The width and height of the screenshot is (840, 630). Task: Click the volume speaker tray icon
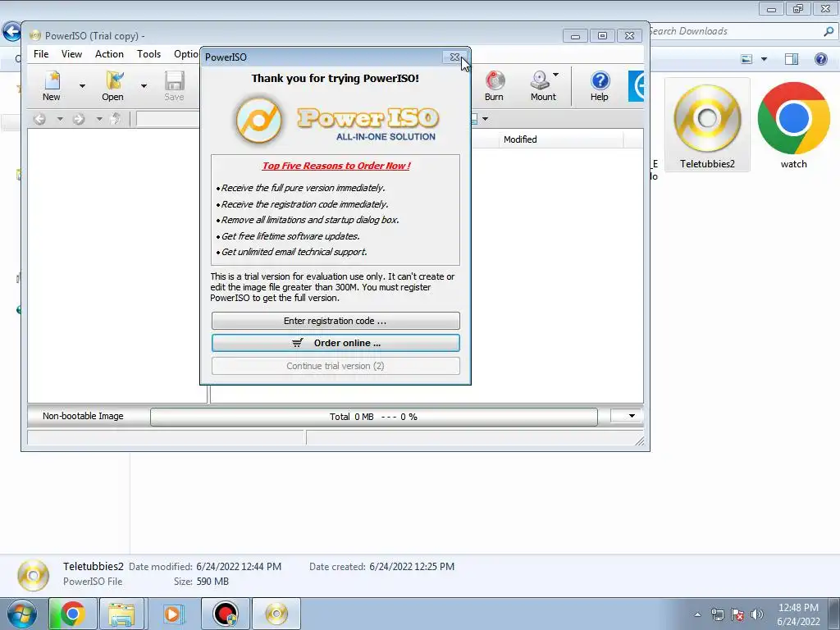(757, 614)
